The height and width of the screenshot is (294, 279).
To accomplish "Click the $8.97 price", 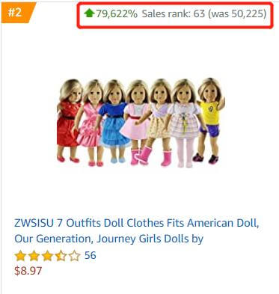I will point(28,271).
